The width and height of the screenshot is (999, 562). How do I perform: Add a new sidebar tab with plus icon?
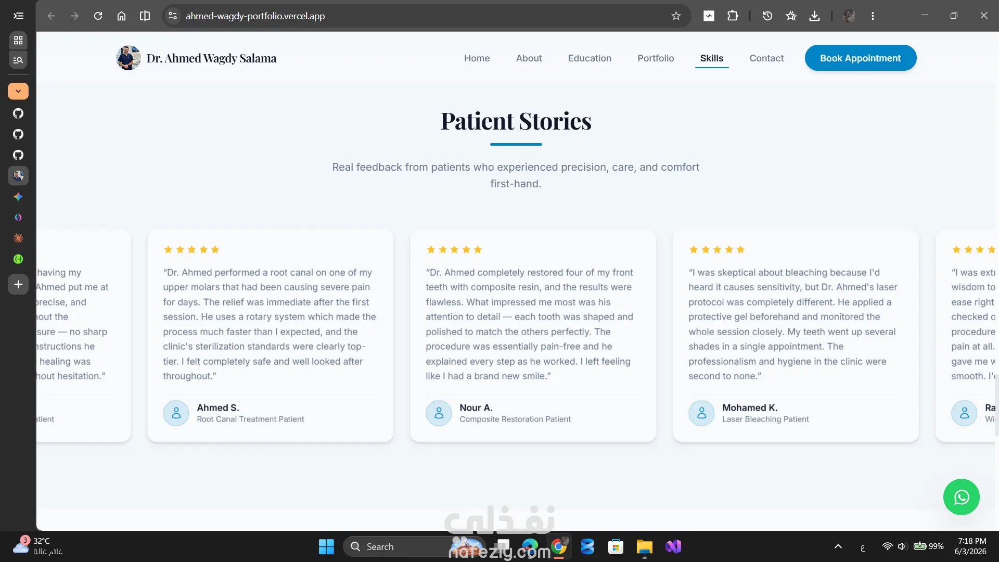18,285
